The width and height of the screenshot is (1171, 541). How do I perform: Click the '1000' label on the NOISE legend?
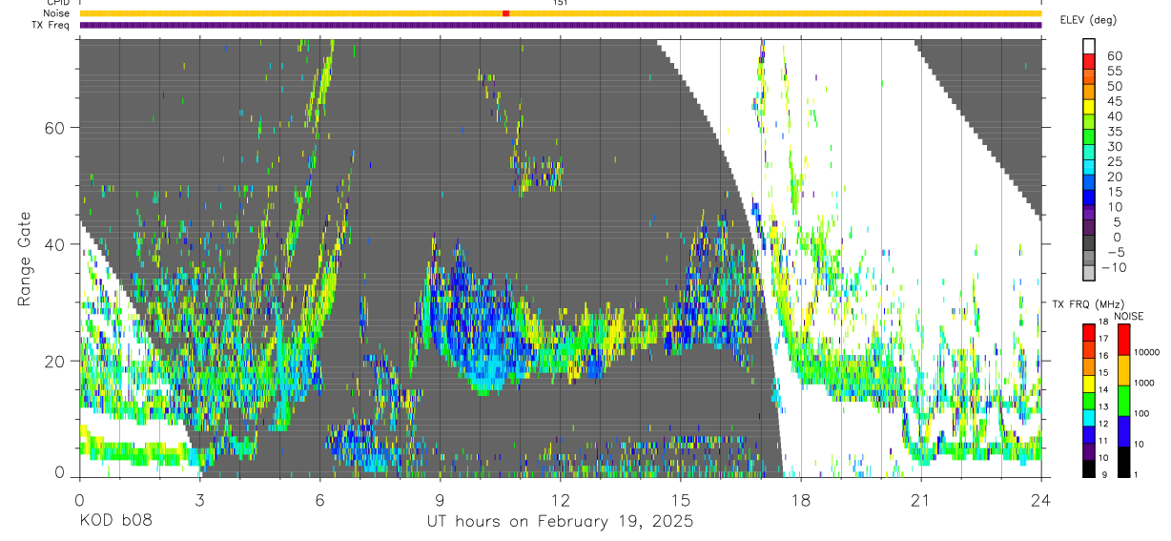tap(1145, 383)
